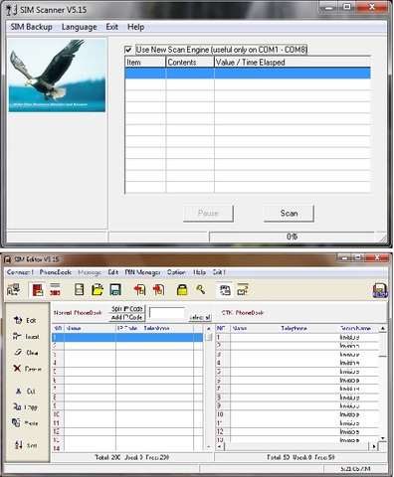Open the SIM Backup menu

pos(31,27)
